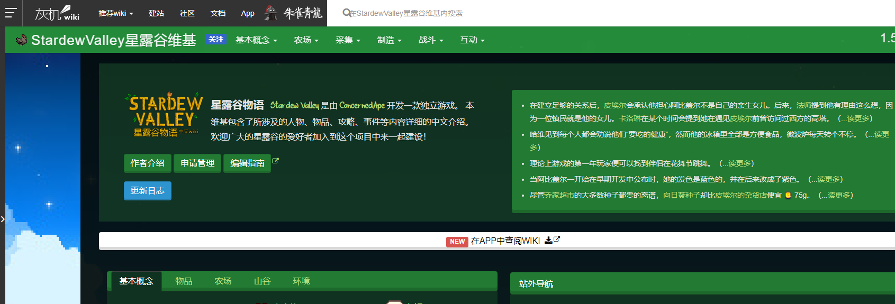Select the 物品 tab
This screenshot has height=304, width=895.
tap(184, 281)
